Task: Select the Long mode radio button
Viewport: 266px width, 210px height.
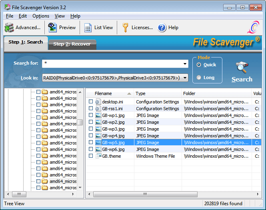Action: pos(199,77)
